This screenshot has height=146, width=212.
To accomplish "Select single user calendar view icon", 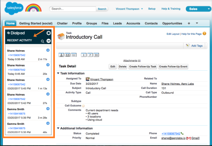I will click(61, 55).
